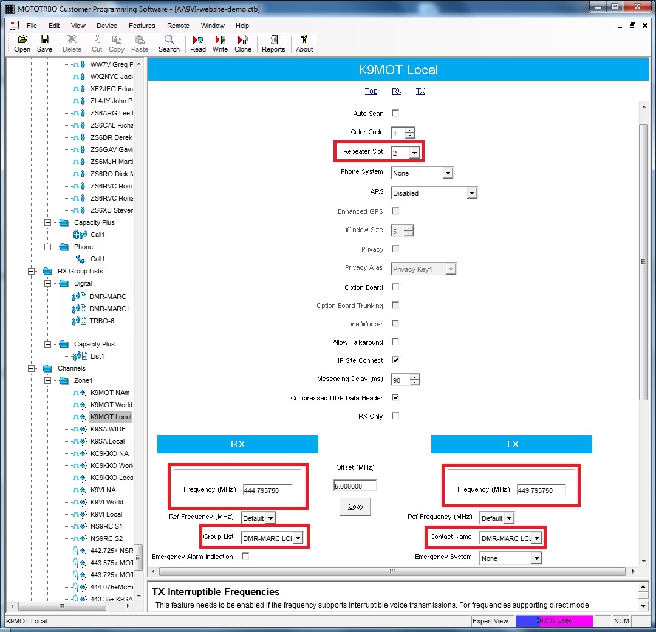Image resolution: width=656 pixels, height=632 pixels.
Task: Open the ARS dropdown
Action: click(x=472, y=193)
